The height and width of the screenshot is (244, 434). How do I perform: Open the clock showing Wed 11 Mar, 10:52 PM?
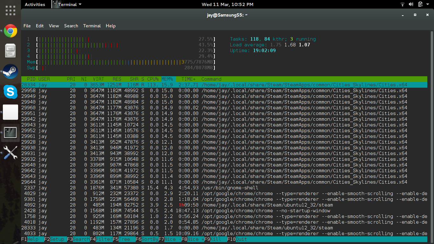pyautogui.click(x=227, y=4)
